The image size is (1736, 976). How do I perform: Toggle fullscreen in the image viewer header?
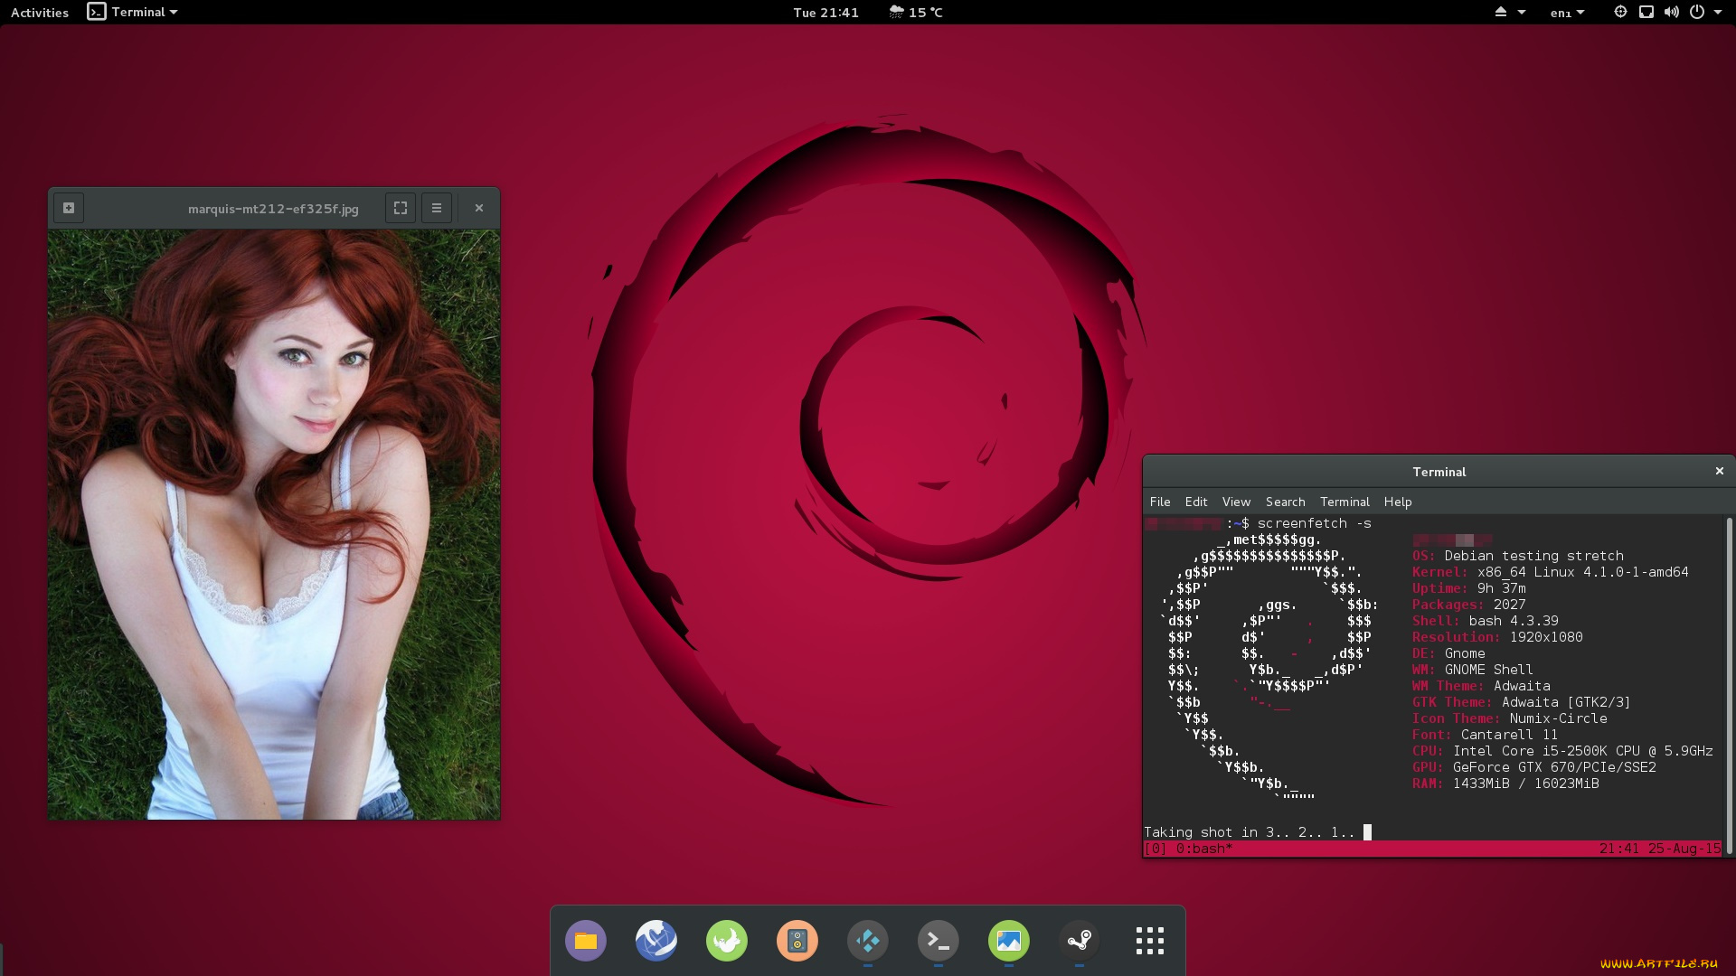[x=401, y=208]
